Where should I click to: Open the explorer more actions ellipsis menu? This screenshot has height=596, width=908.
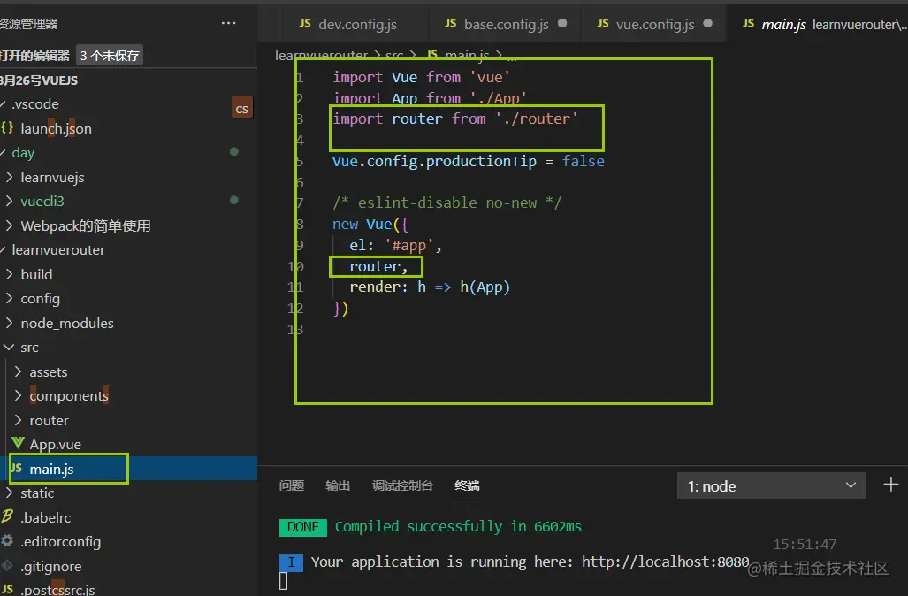(x=228, y=23)
